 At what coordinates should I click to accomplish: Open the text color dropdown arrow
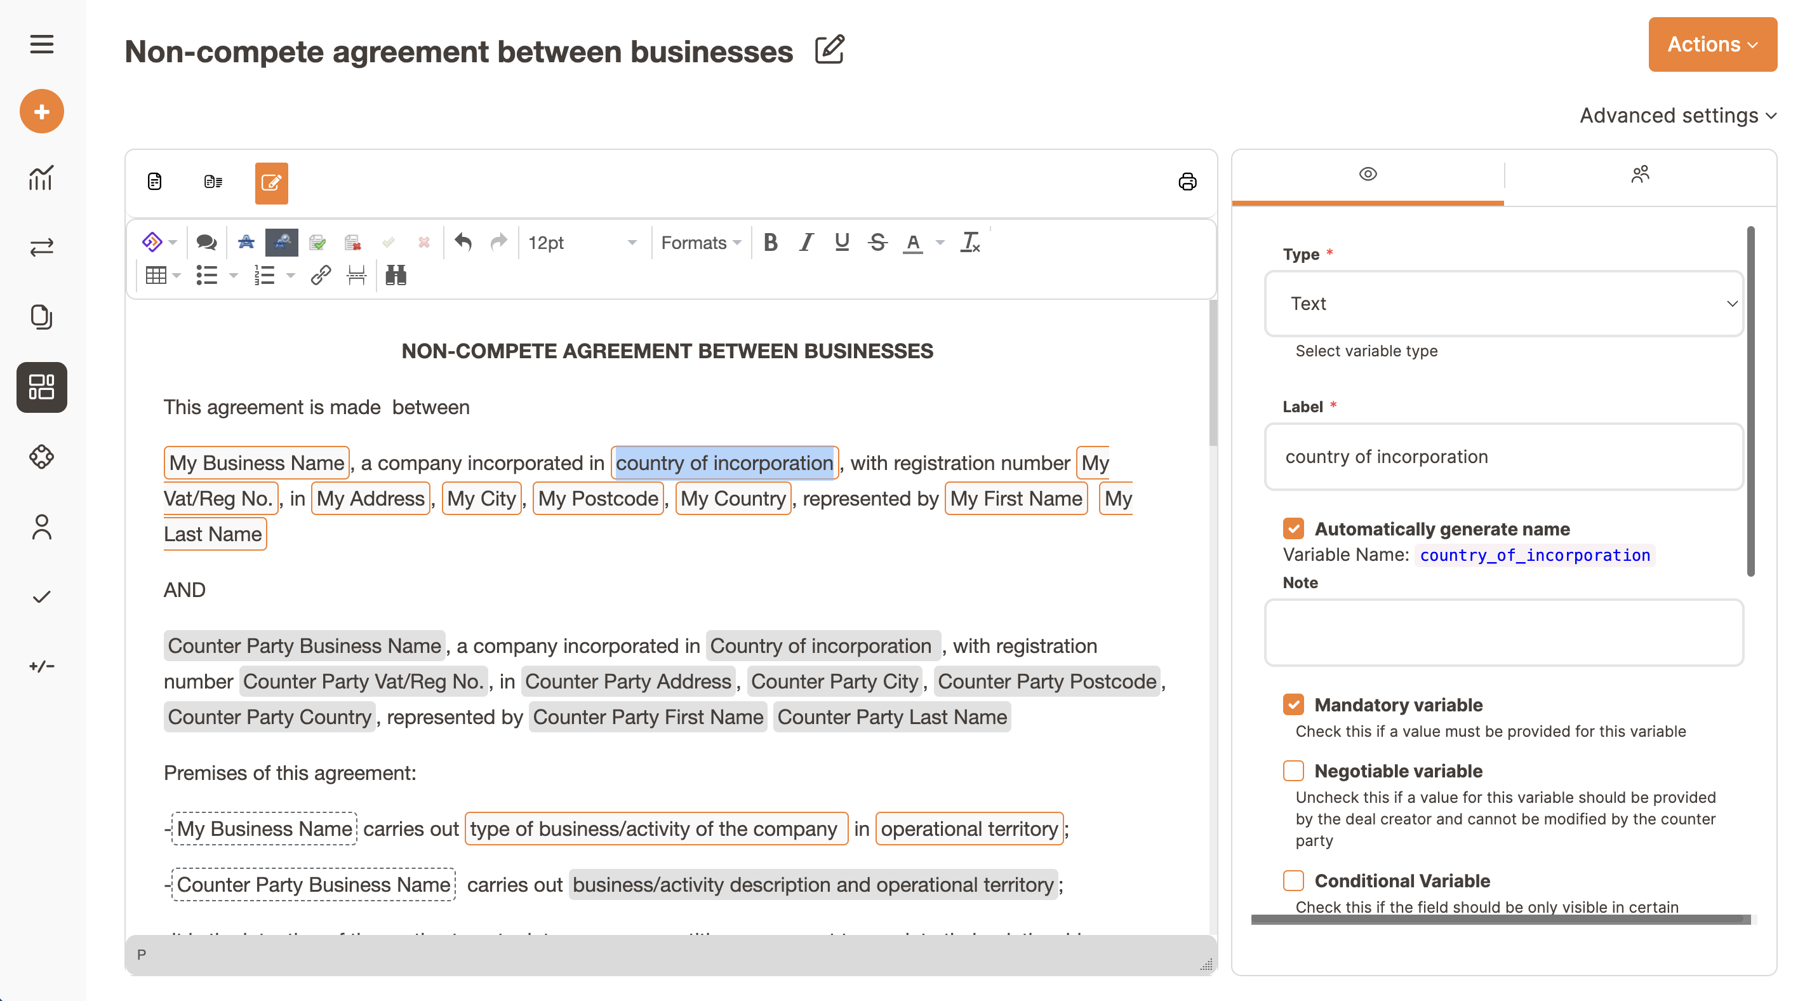click(x=940, y=242)
